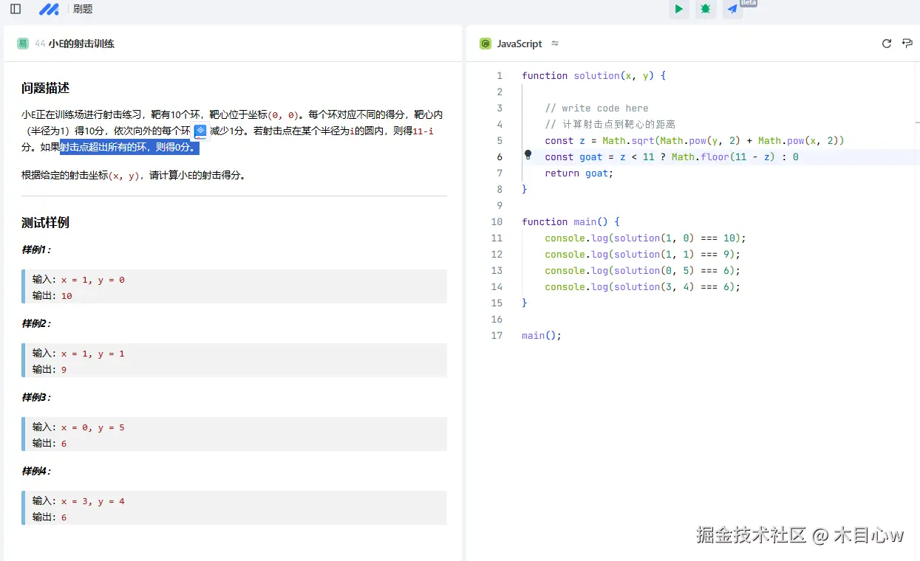This screenshot has width=920, height=561.
Task: Run code with green play button
Action: [678, 9]
